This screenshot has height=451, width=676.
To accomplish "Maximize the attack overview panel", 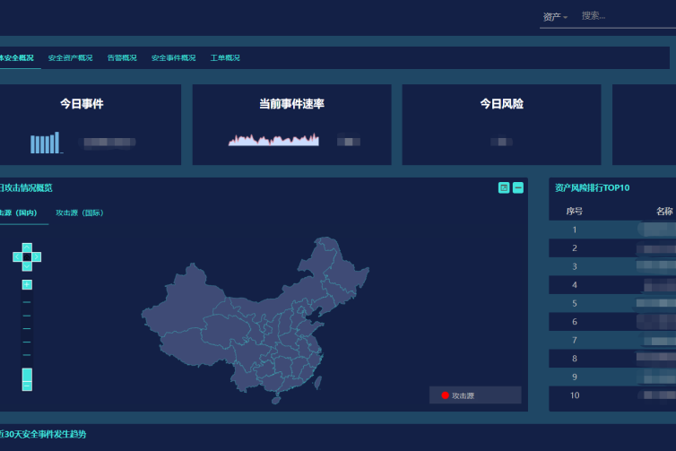I will coord(504,187).
